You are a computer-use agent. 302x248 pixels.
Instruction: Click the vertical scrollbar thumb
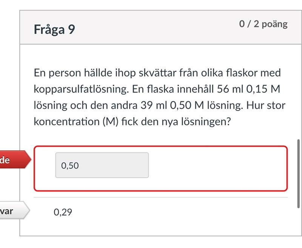[299, 173]
